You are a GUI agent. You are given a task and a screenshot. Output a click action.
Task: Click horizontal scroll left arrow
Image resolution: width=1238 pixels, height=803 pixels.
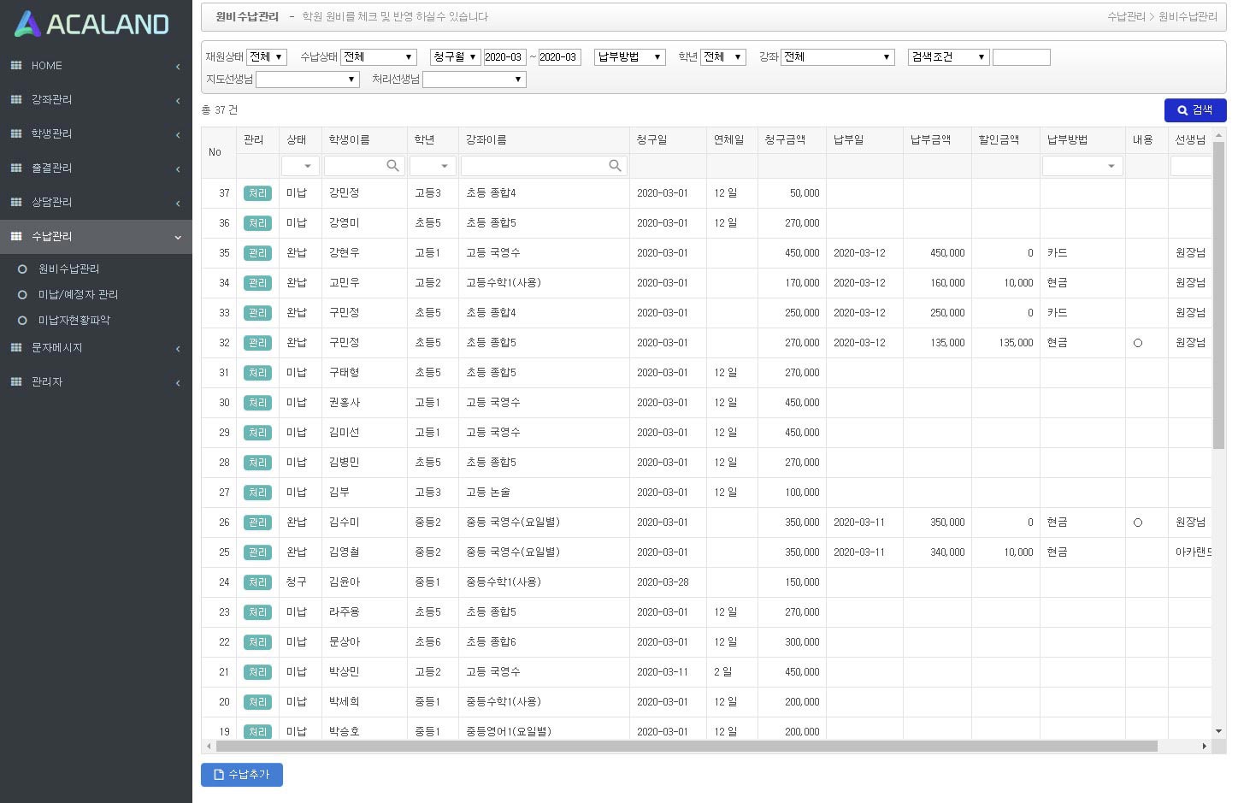tap(209, 747)
